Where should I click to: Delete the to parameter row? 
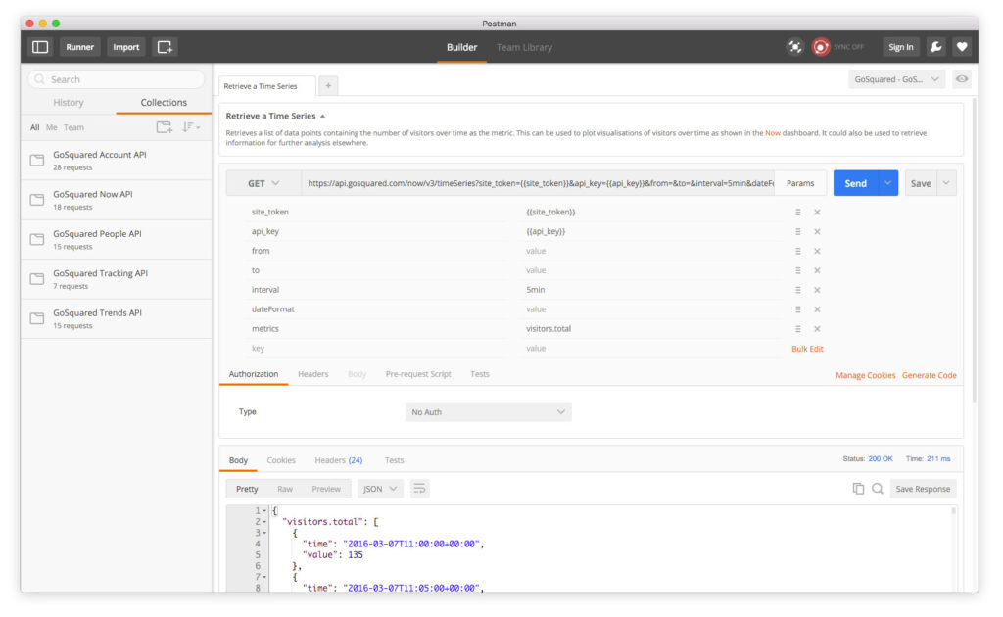817,270
